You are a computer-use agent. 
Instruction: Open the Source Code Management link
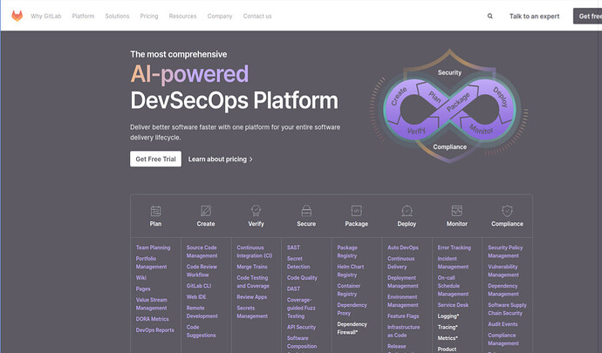click(202, 251)
